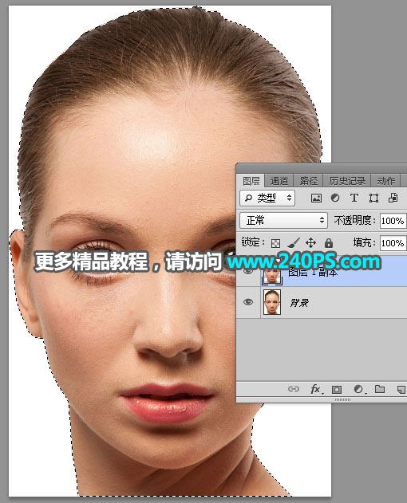This screenshot has width=407, height=503.
Task: Filter for type layers T icon
Action: (354, 198)
